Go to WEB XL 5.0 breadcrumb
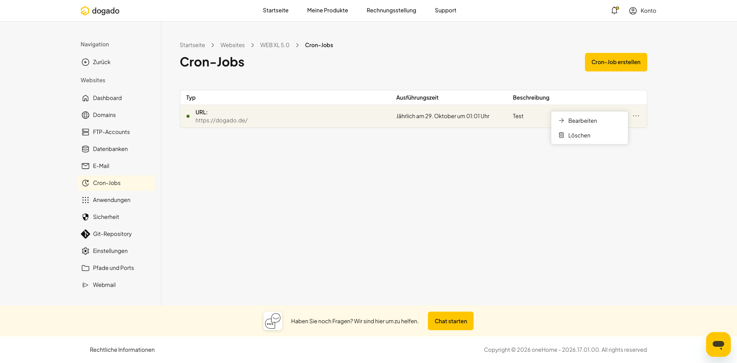This screenshot has height=363, width=737. pyautogui.click(x=275, y=45)
